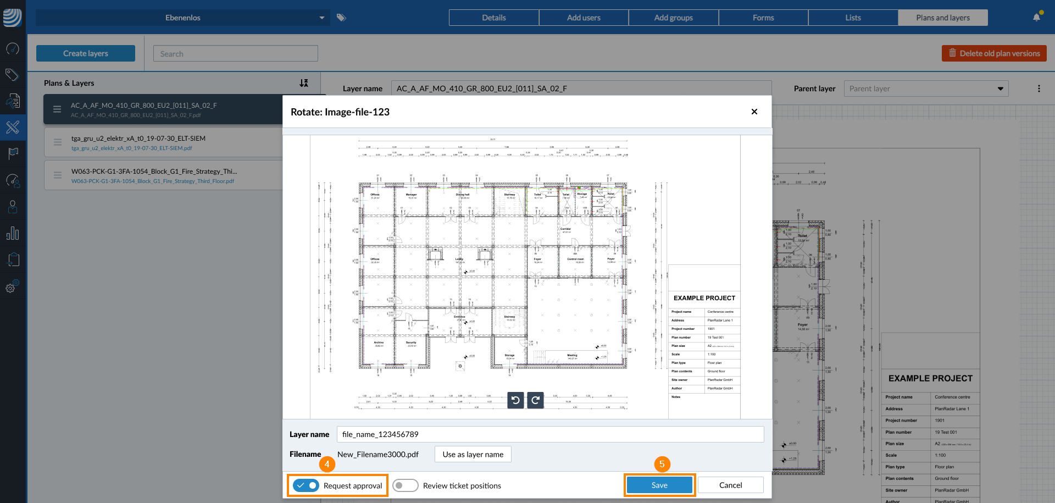Open the dashboard gauge in sidebar
This screenshot has height=503, width=1055.
[13, 49]
